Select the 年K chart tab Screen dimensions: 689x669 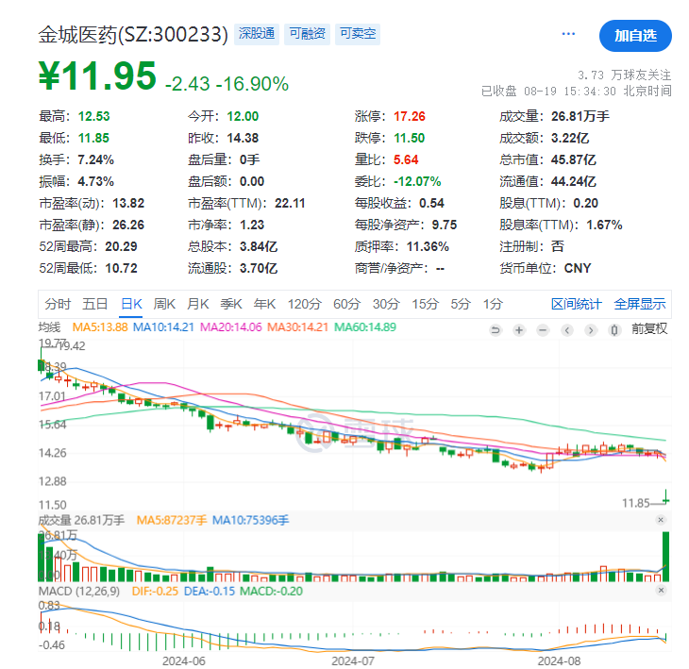pos(264,304)
